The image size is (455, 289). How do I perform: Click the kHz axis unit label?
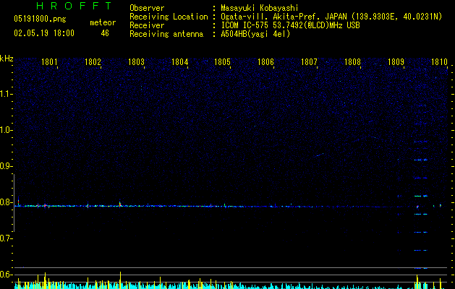pos(7,59)
